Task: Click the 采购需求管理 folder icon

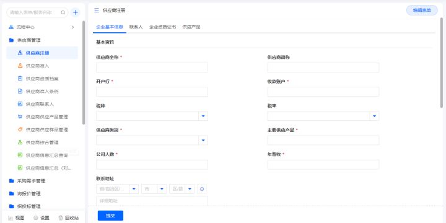Action: coord(11,181)
